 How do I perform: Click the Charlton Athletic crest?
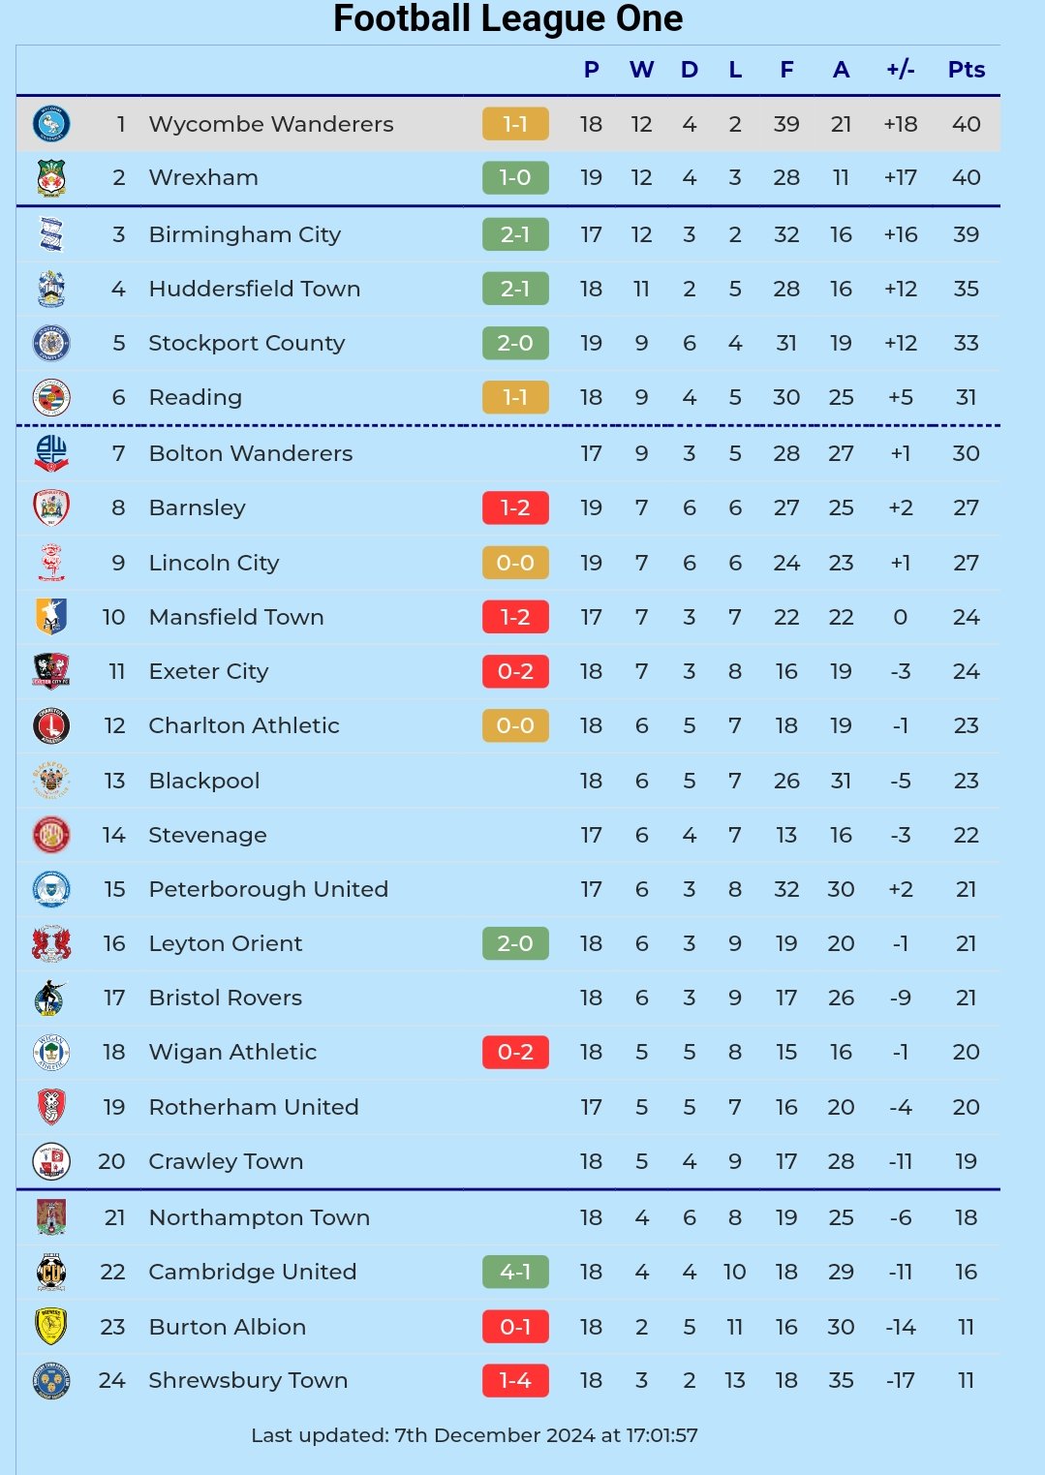pyautogui.click(x=51, y=725)
